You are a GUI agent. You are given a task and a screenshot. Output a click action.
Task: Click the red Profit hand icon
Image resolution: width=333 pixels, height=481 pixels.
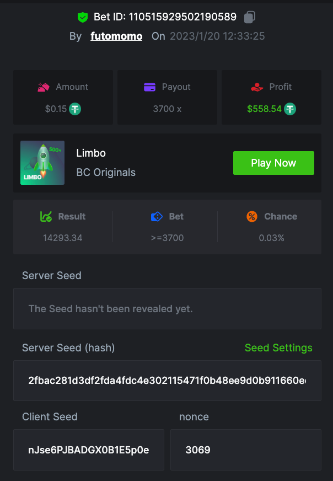(257, 87)
